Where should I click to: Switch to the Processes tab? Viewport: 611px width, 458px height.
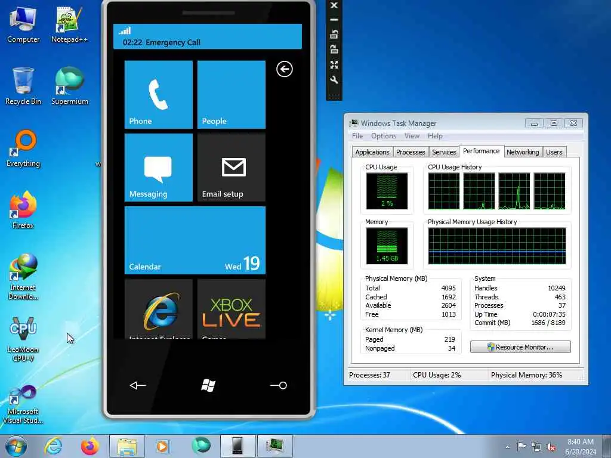(x=411, y=152)
